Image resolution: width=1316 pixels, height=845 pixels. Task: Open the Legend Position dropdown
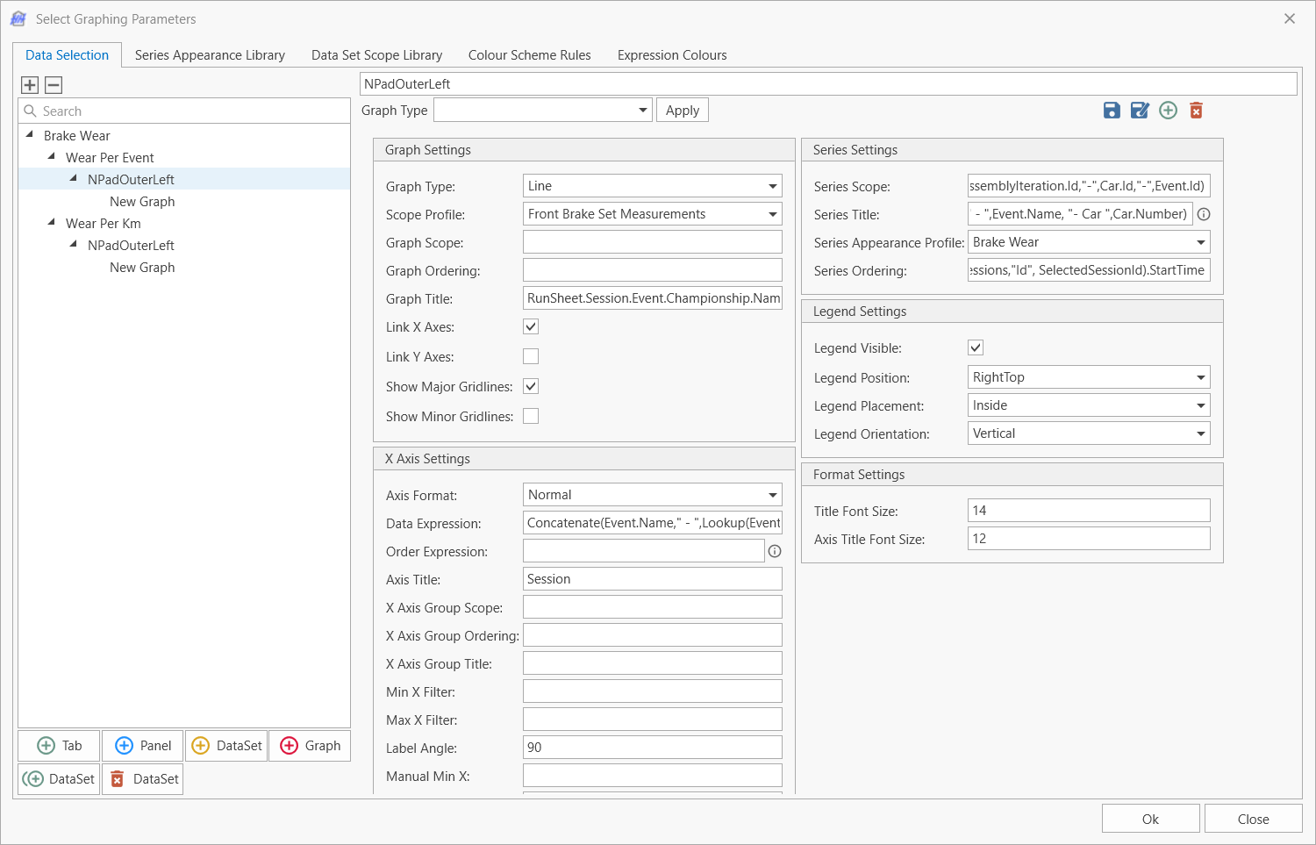click(1200, 377)
